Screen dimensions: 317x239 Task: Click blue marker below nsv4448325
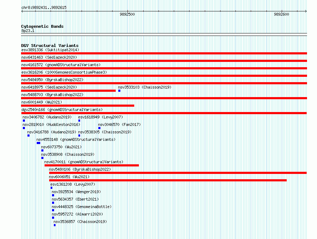point(53,210)
